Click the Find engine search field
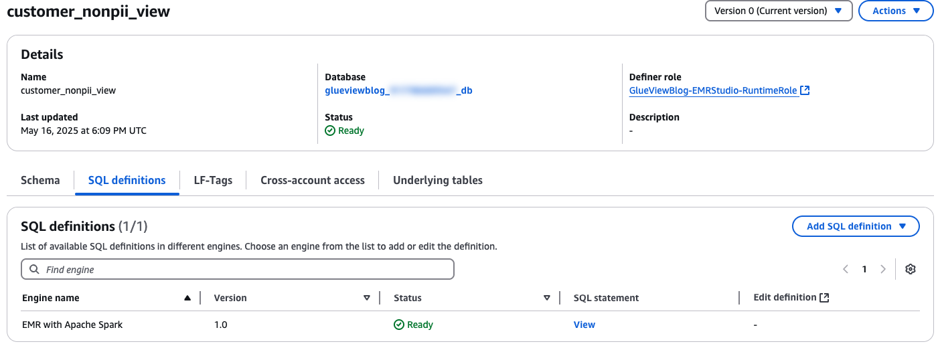Viewport: 938px width, 346px height. coord(238,269)
